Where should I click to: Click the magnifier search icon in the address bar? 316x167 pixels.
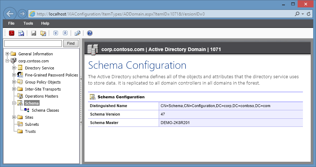click(x=297, y=14)
